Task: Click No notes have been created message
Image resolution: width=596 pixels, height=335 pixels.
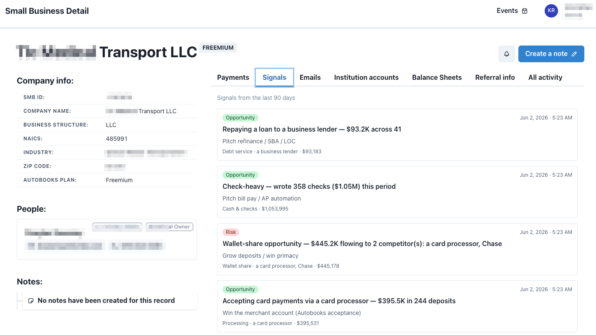Action: (106, 301)
